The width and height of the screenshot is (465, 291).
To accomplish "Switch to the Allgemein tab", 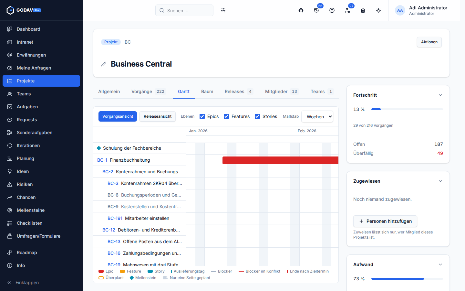I will pos(109,92).
